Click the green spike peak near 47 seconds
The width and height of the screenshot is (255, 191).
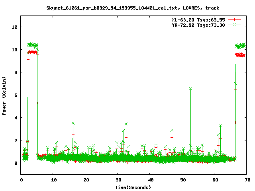click(x=172, y=131)
